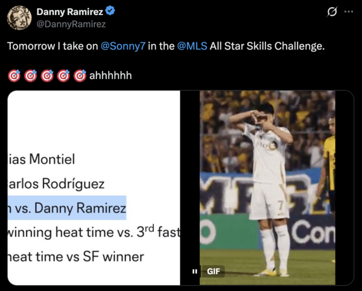Open the three-dot more options menu

click(349, 12)
